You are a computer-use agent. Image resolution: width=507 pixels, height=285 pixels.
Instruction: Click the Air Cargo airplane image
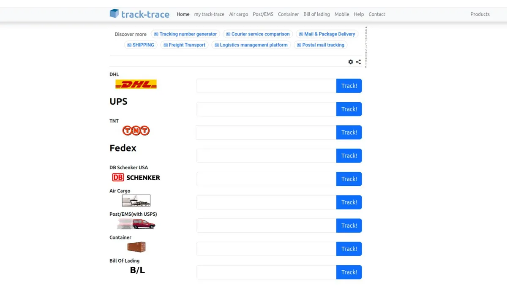[136, 201]
